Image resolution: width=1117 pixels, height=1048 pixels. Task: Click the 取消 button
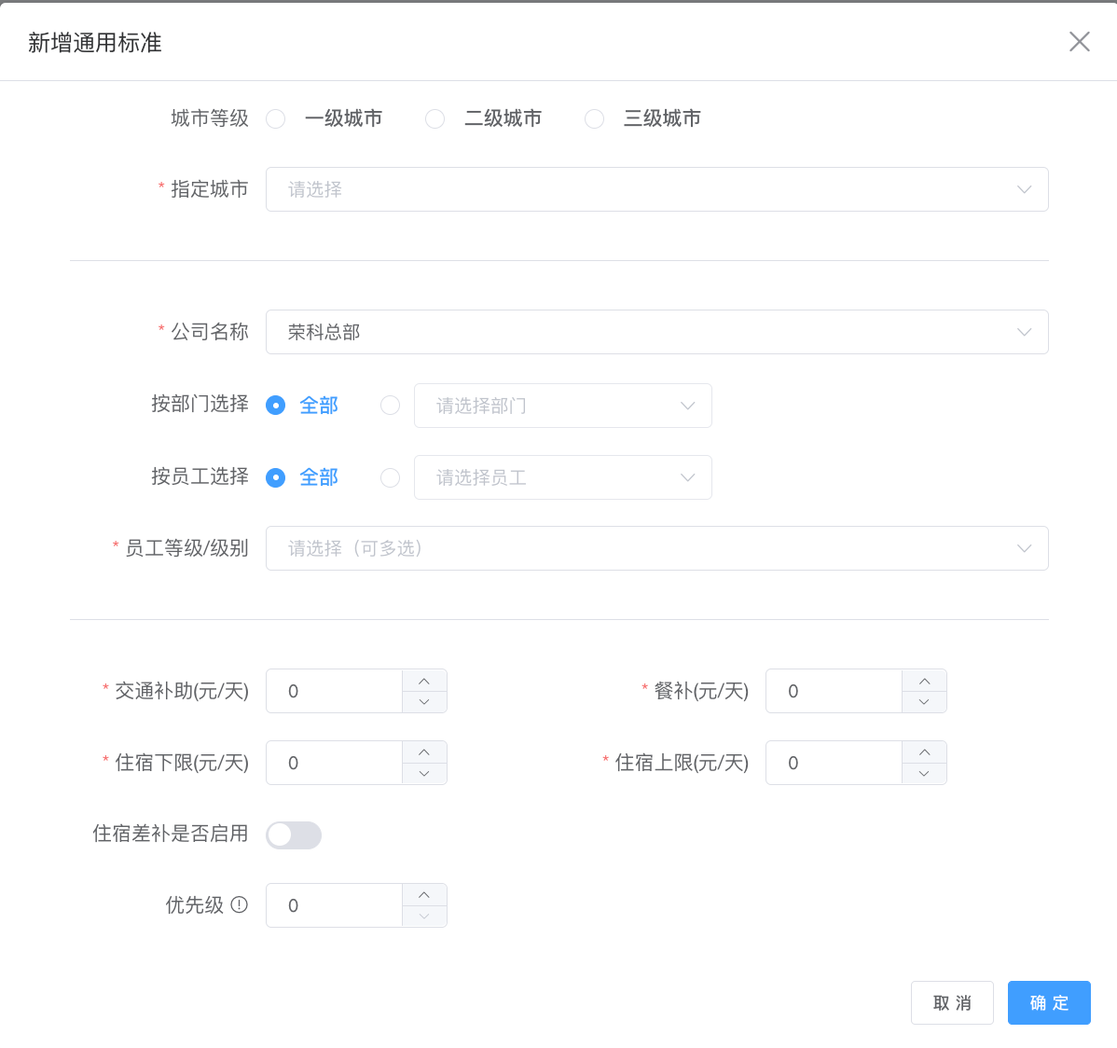tap(951, 1003)
